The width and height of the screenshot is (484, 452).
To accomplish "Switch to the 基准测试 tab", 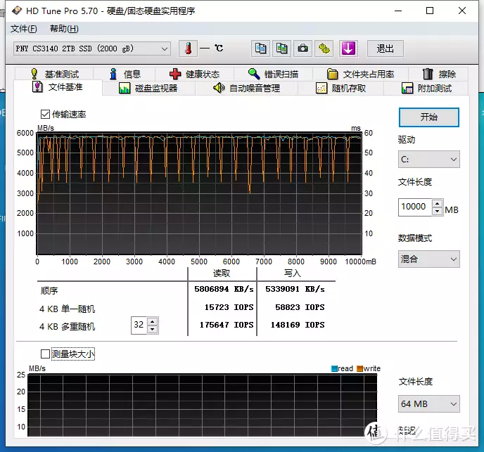I will click(x=54, y=74).
